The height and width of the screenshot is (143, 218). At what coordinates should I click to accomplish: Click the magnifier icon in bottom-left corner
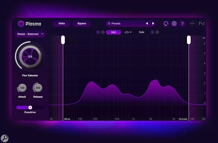tap(5, 138)
